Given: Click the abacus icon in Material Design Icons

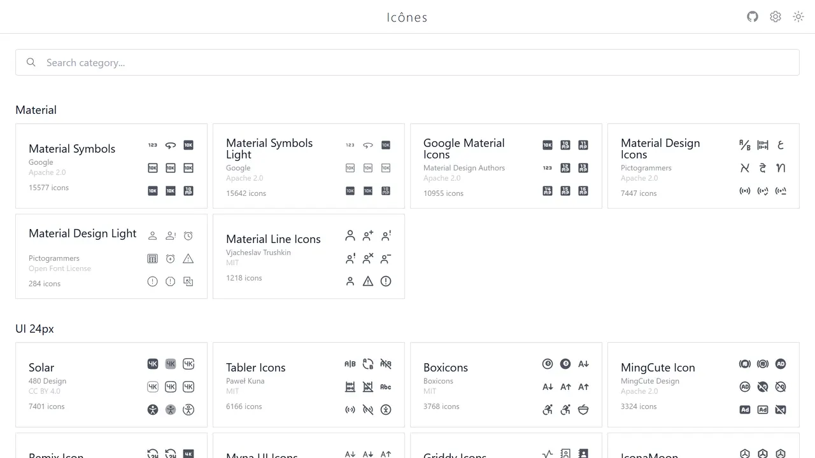Looking at the screenshot, I should point(763,145).
